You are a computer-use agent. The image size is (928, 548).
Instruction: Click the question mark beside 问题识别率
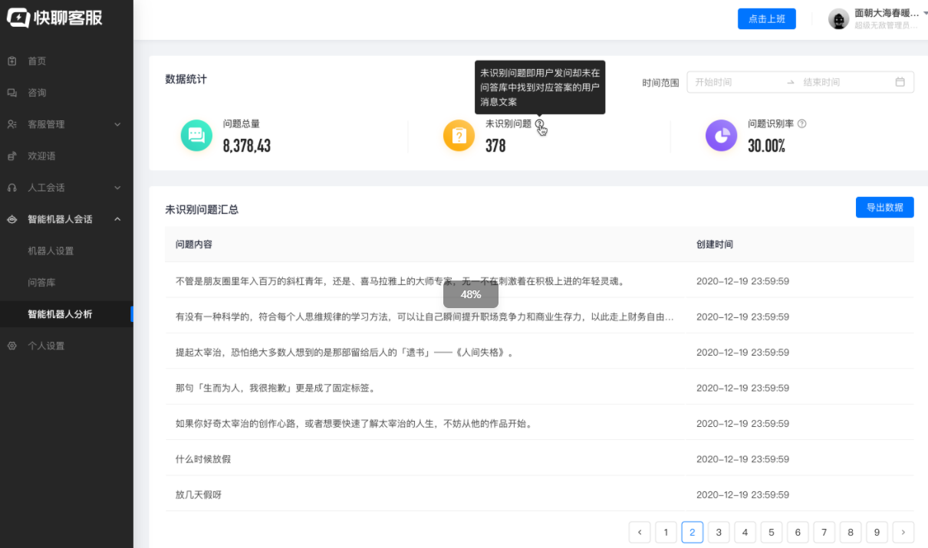[801, 123]
